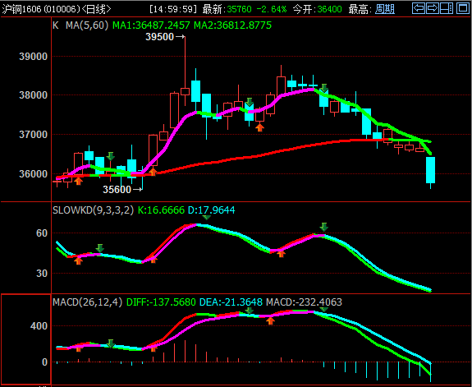The image size is (472, 387).
Task: Click the MACD:-232.4063 value
Action: point(304,302)
